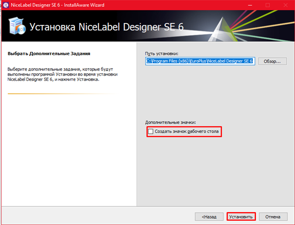This screenshot has height=225, width=295.
Task: Click the 'Установка NiceLabel Designer SE 6' banner title
Action: click(x=107, y=26)
